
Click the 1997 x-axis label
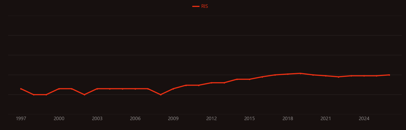pos(21,119)
